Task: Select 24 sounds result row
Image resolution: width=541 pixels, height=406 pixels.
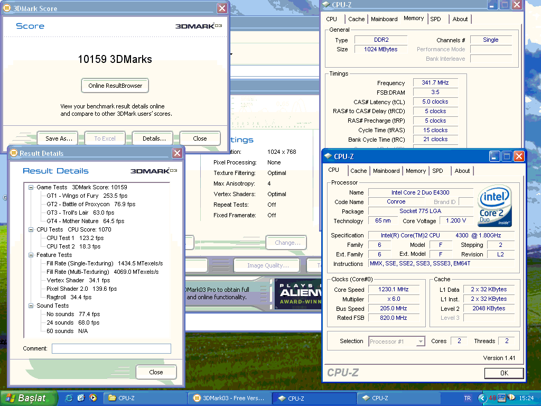Action: [73, 323]
